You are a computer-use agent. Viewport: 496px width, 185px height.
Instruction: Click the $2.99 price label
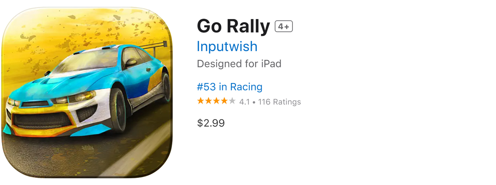211,123
